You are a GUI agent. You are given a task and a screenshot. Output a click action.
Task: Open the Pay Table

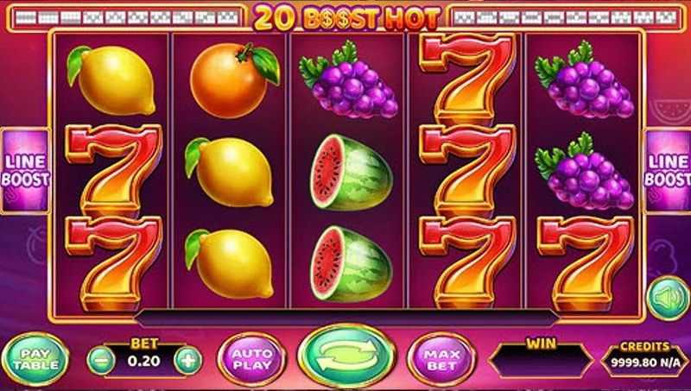pyautogui.click(x=35, y=359)
